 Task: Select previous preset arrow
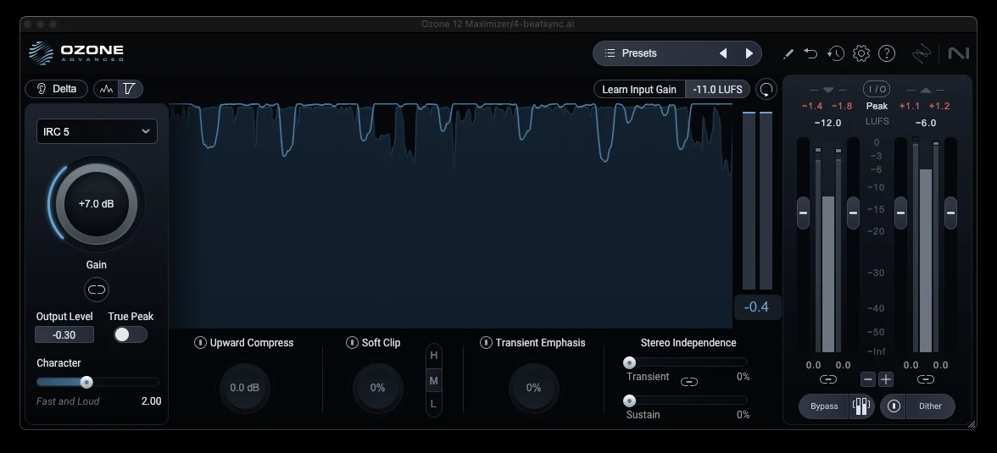click(x=723, y=53)
